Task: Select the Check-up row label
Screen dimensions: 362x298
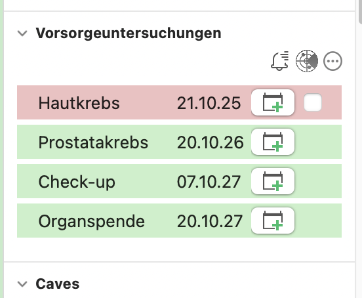Action: [77, 182]
